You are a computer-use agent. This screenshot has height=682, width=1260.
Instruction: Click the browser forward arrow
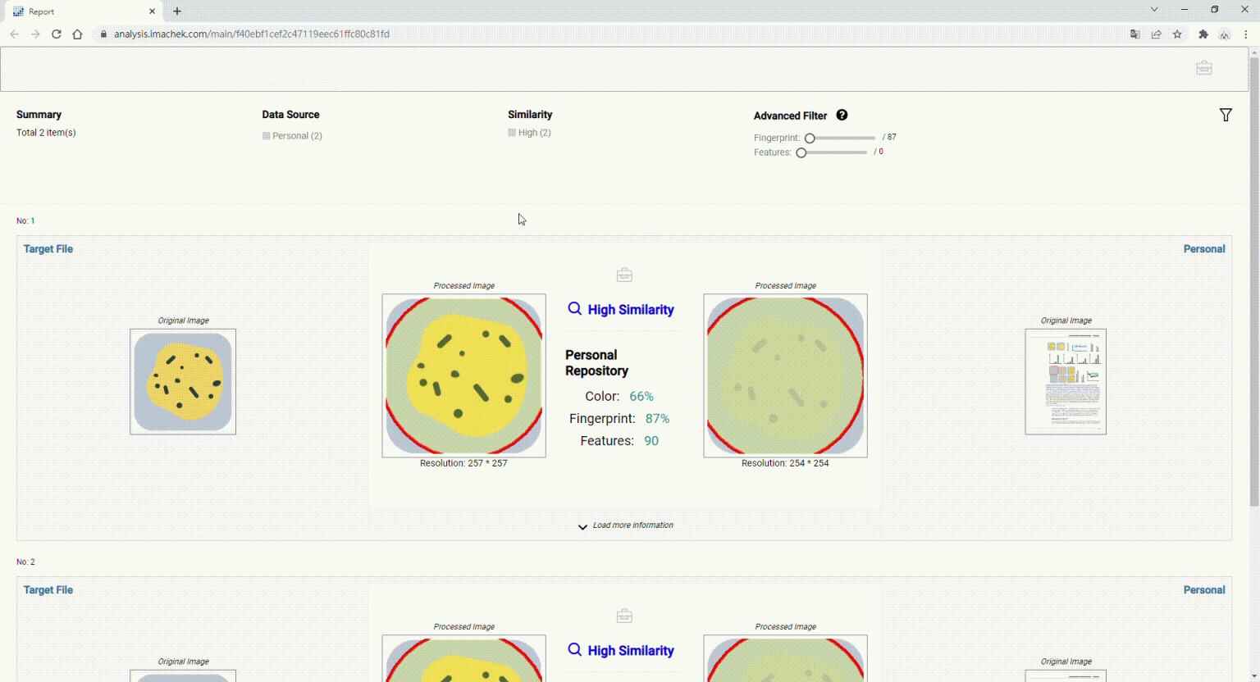tap(35, 34)
